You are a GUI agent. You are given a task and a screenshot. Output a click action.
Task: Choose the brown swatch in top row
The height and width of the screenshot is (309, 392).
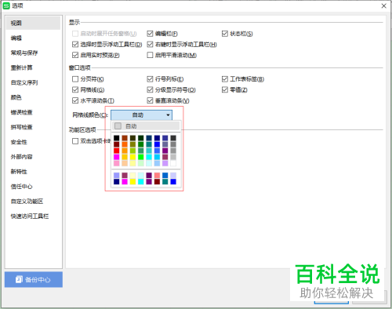coord(125,138)
